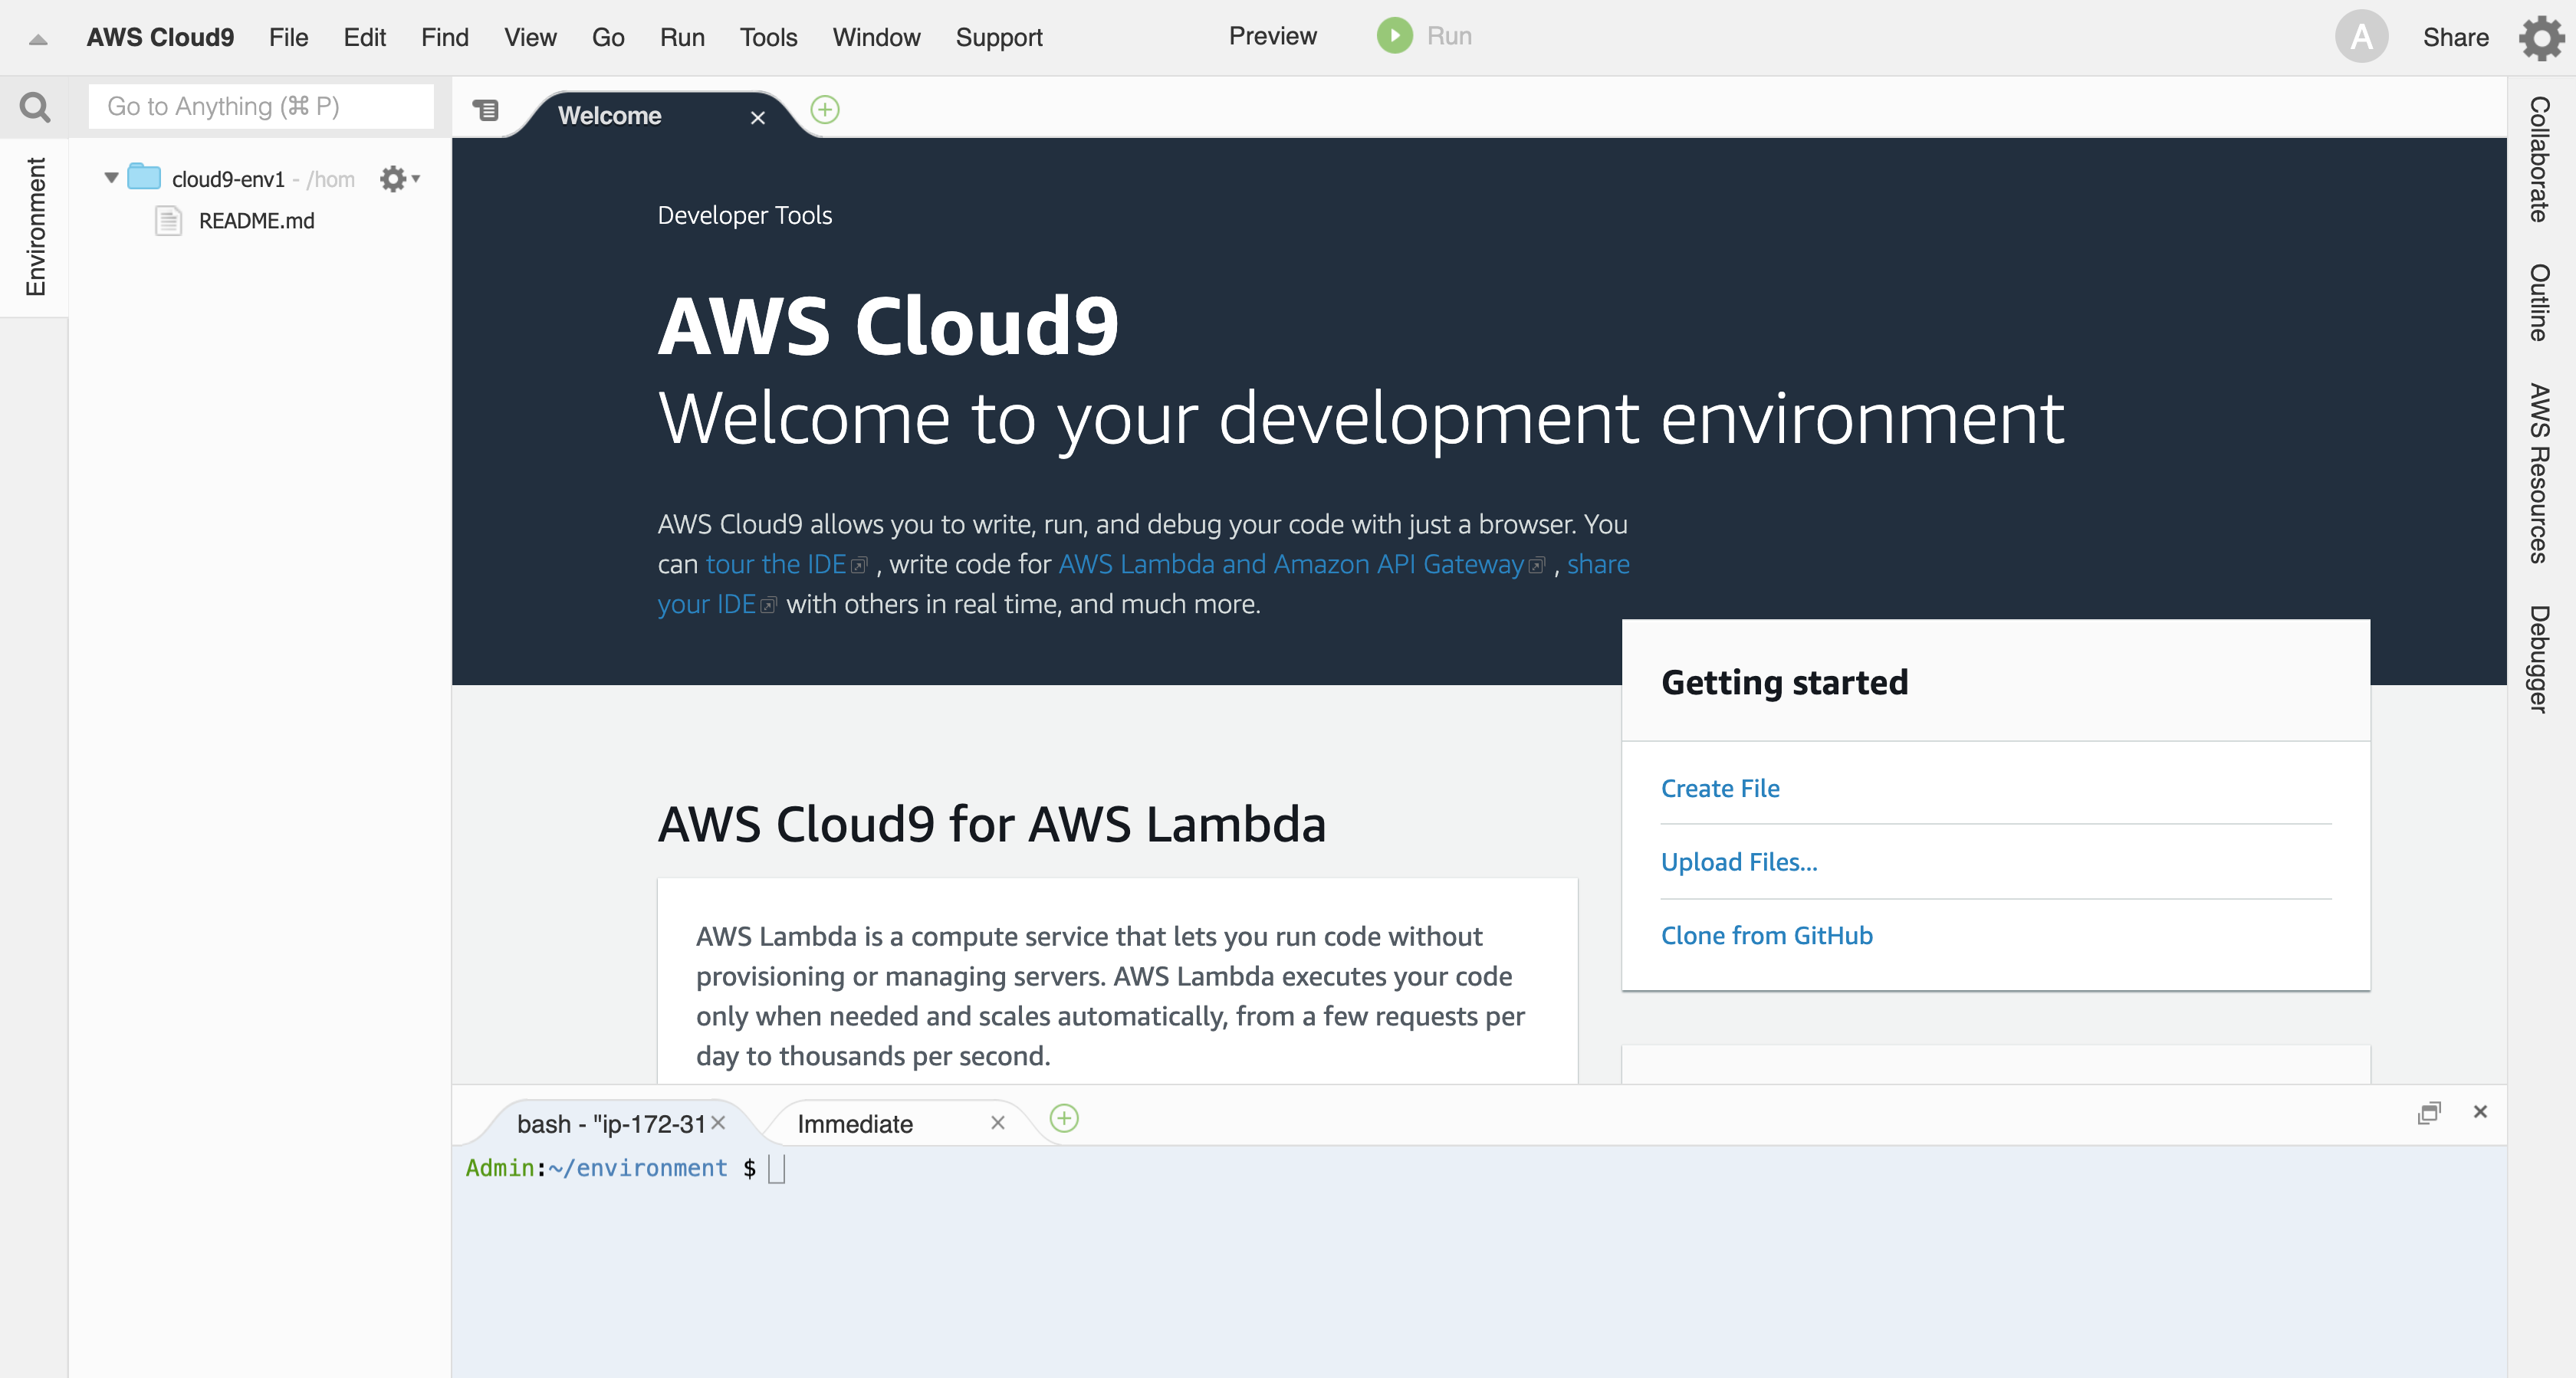Open environment tree settings gear
This screenshot has height=1378, width=2576.
pyautogui.click(x=399, y=179)
